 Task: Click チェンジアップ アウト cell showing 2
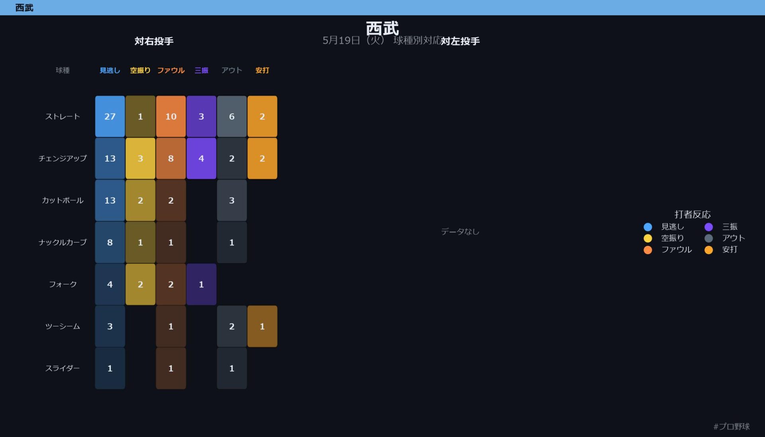pyautogui.click(x=232, y=159)
